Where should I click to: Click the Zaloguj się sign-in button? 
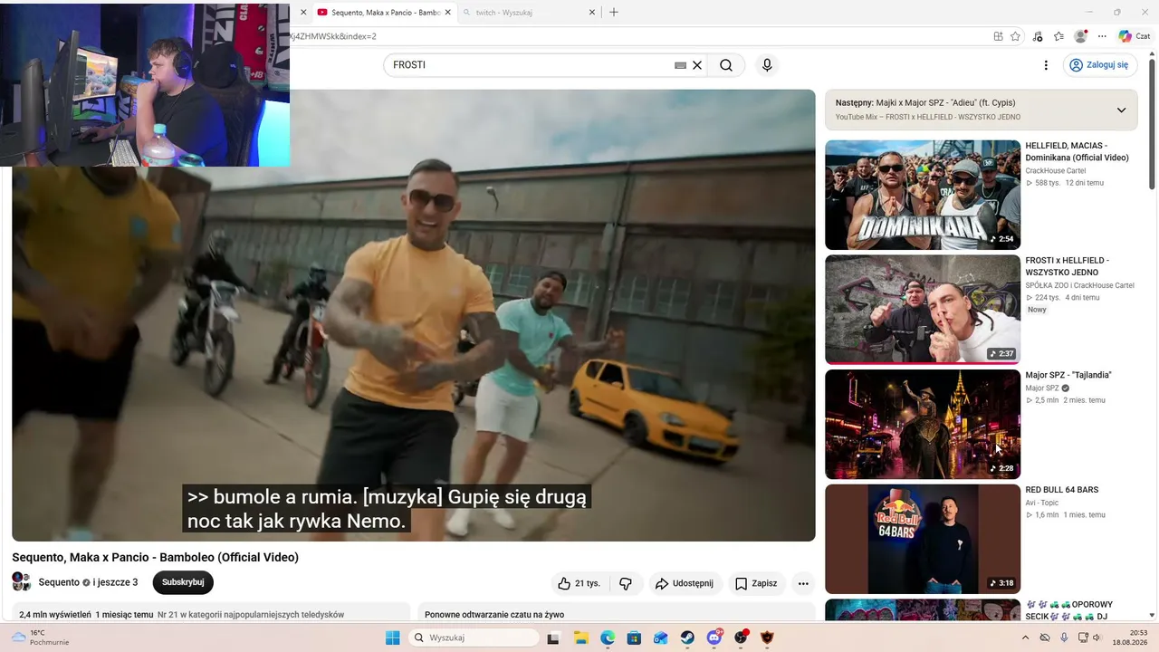tap(1098, 65)
